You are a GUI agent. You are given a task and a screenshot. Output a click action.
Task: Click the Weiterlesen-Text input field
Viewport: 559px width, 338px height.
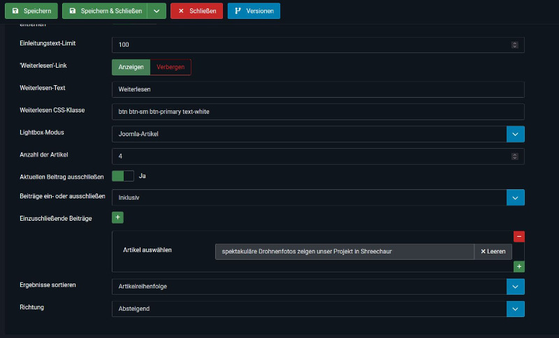318,89
